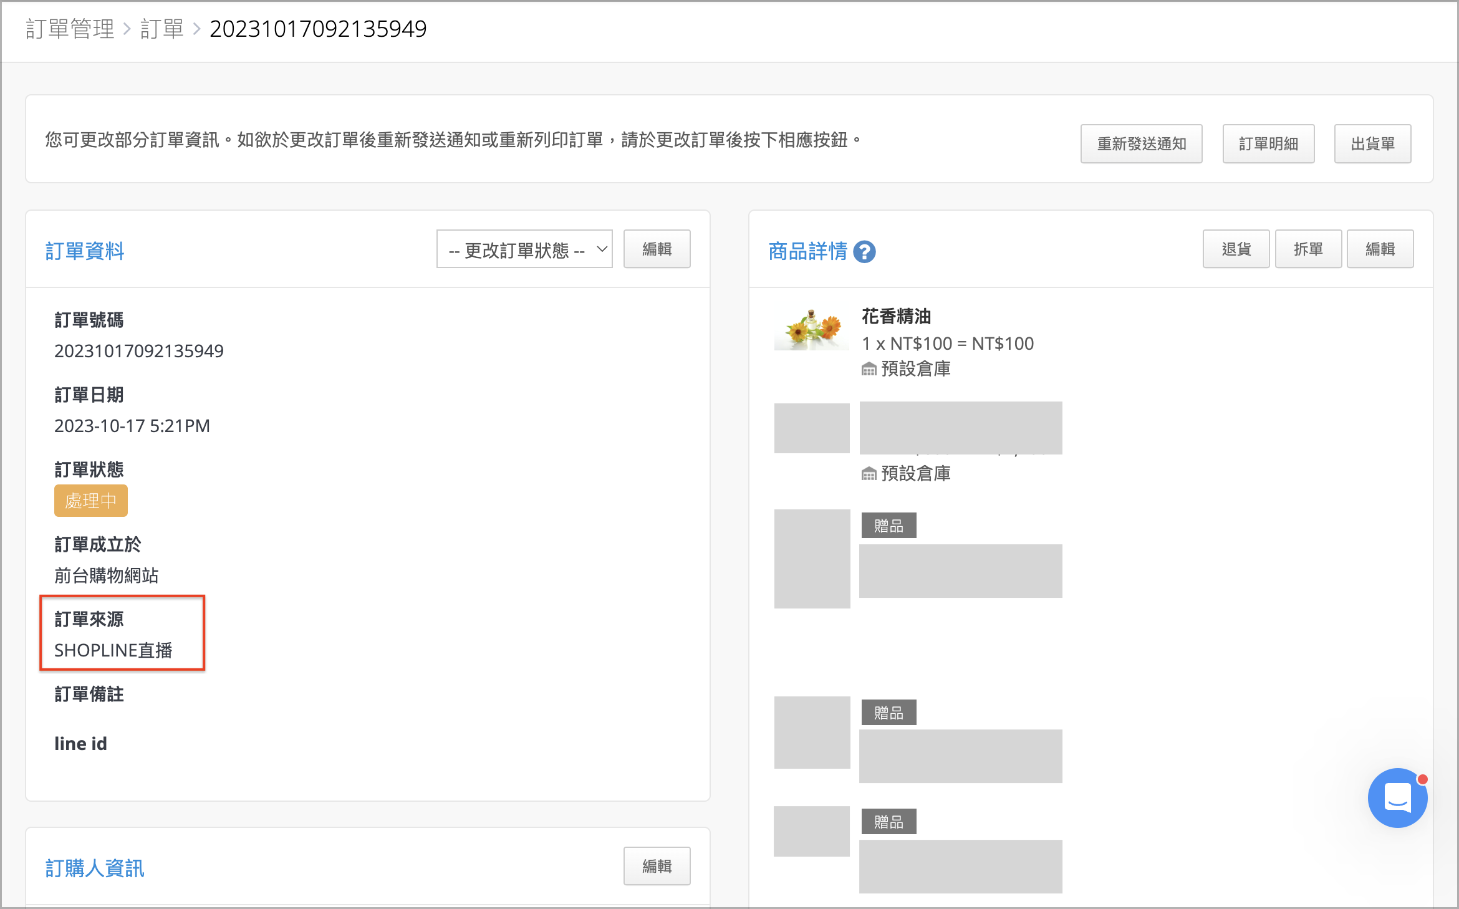Viewport: 1459px width, 909px height.
Task: Open the 更改訂單狀態 dropdown
Action: (524, 249)
